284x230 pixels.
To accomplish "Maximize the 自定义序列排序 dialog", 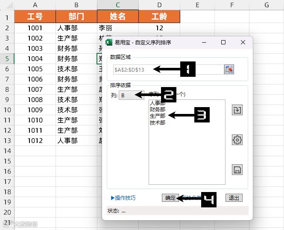I will click(x=223, y=42).
